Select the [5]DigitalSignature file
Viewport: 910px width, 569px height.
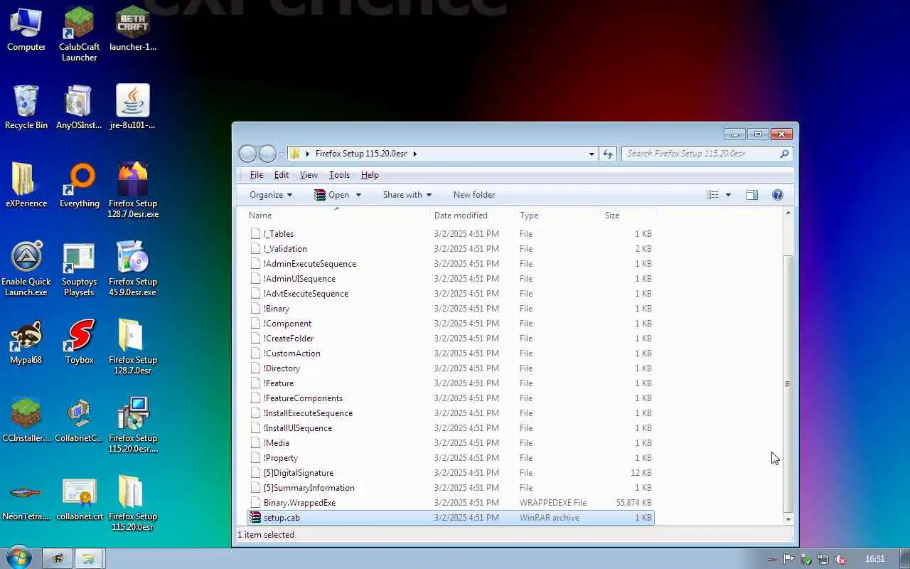point(451,473)
